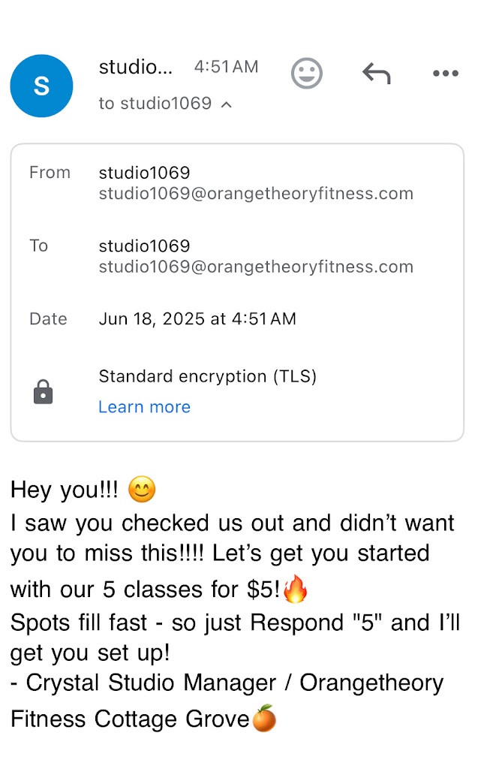This screenshot has width=490, height=769.
Task: Click the smiling face emoji in greeting
Action: pyautogui.click(x=142, y=490)
